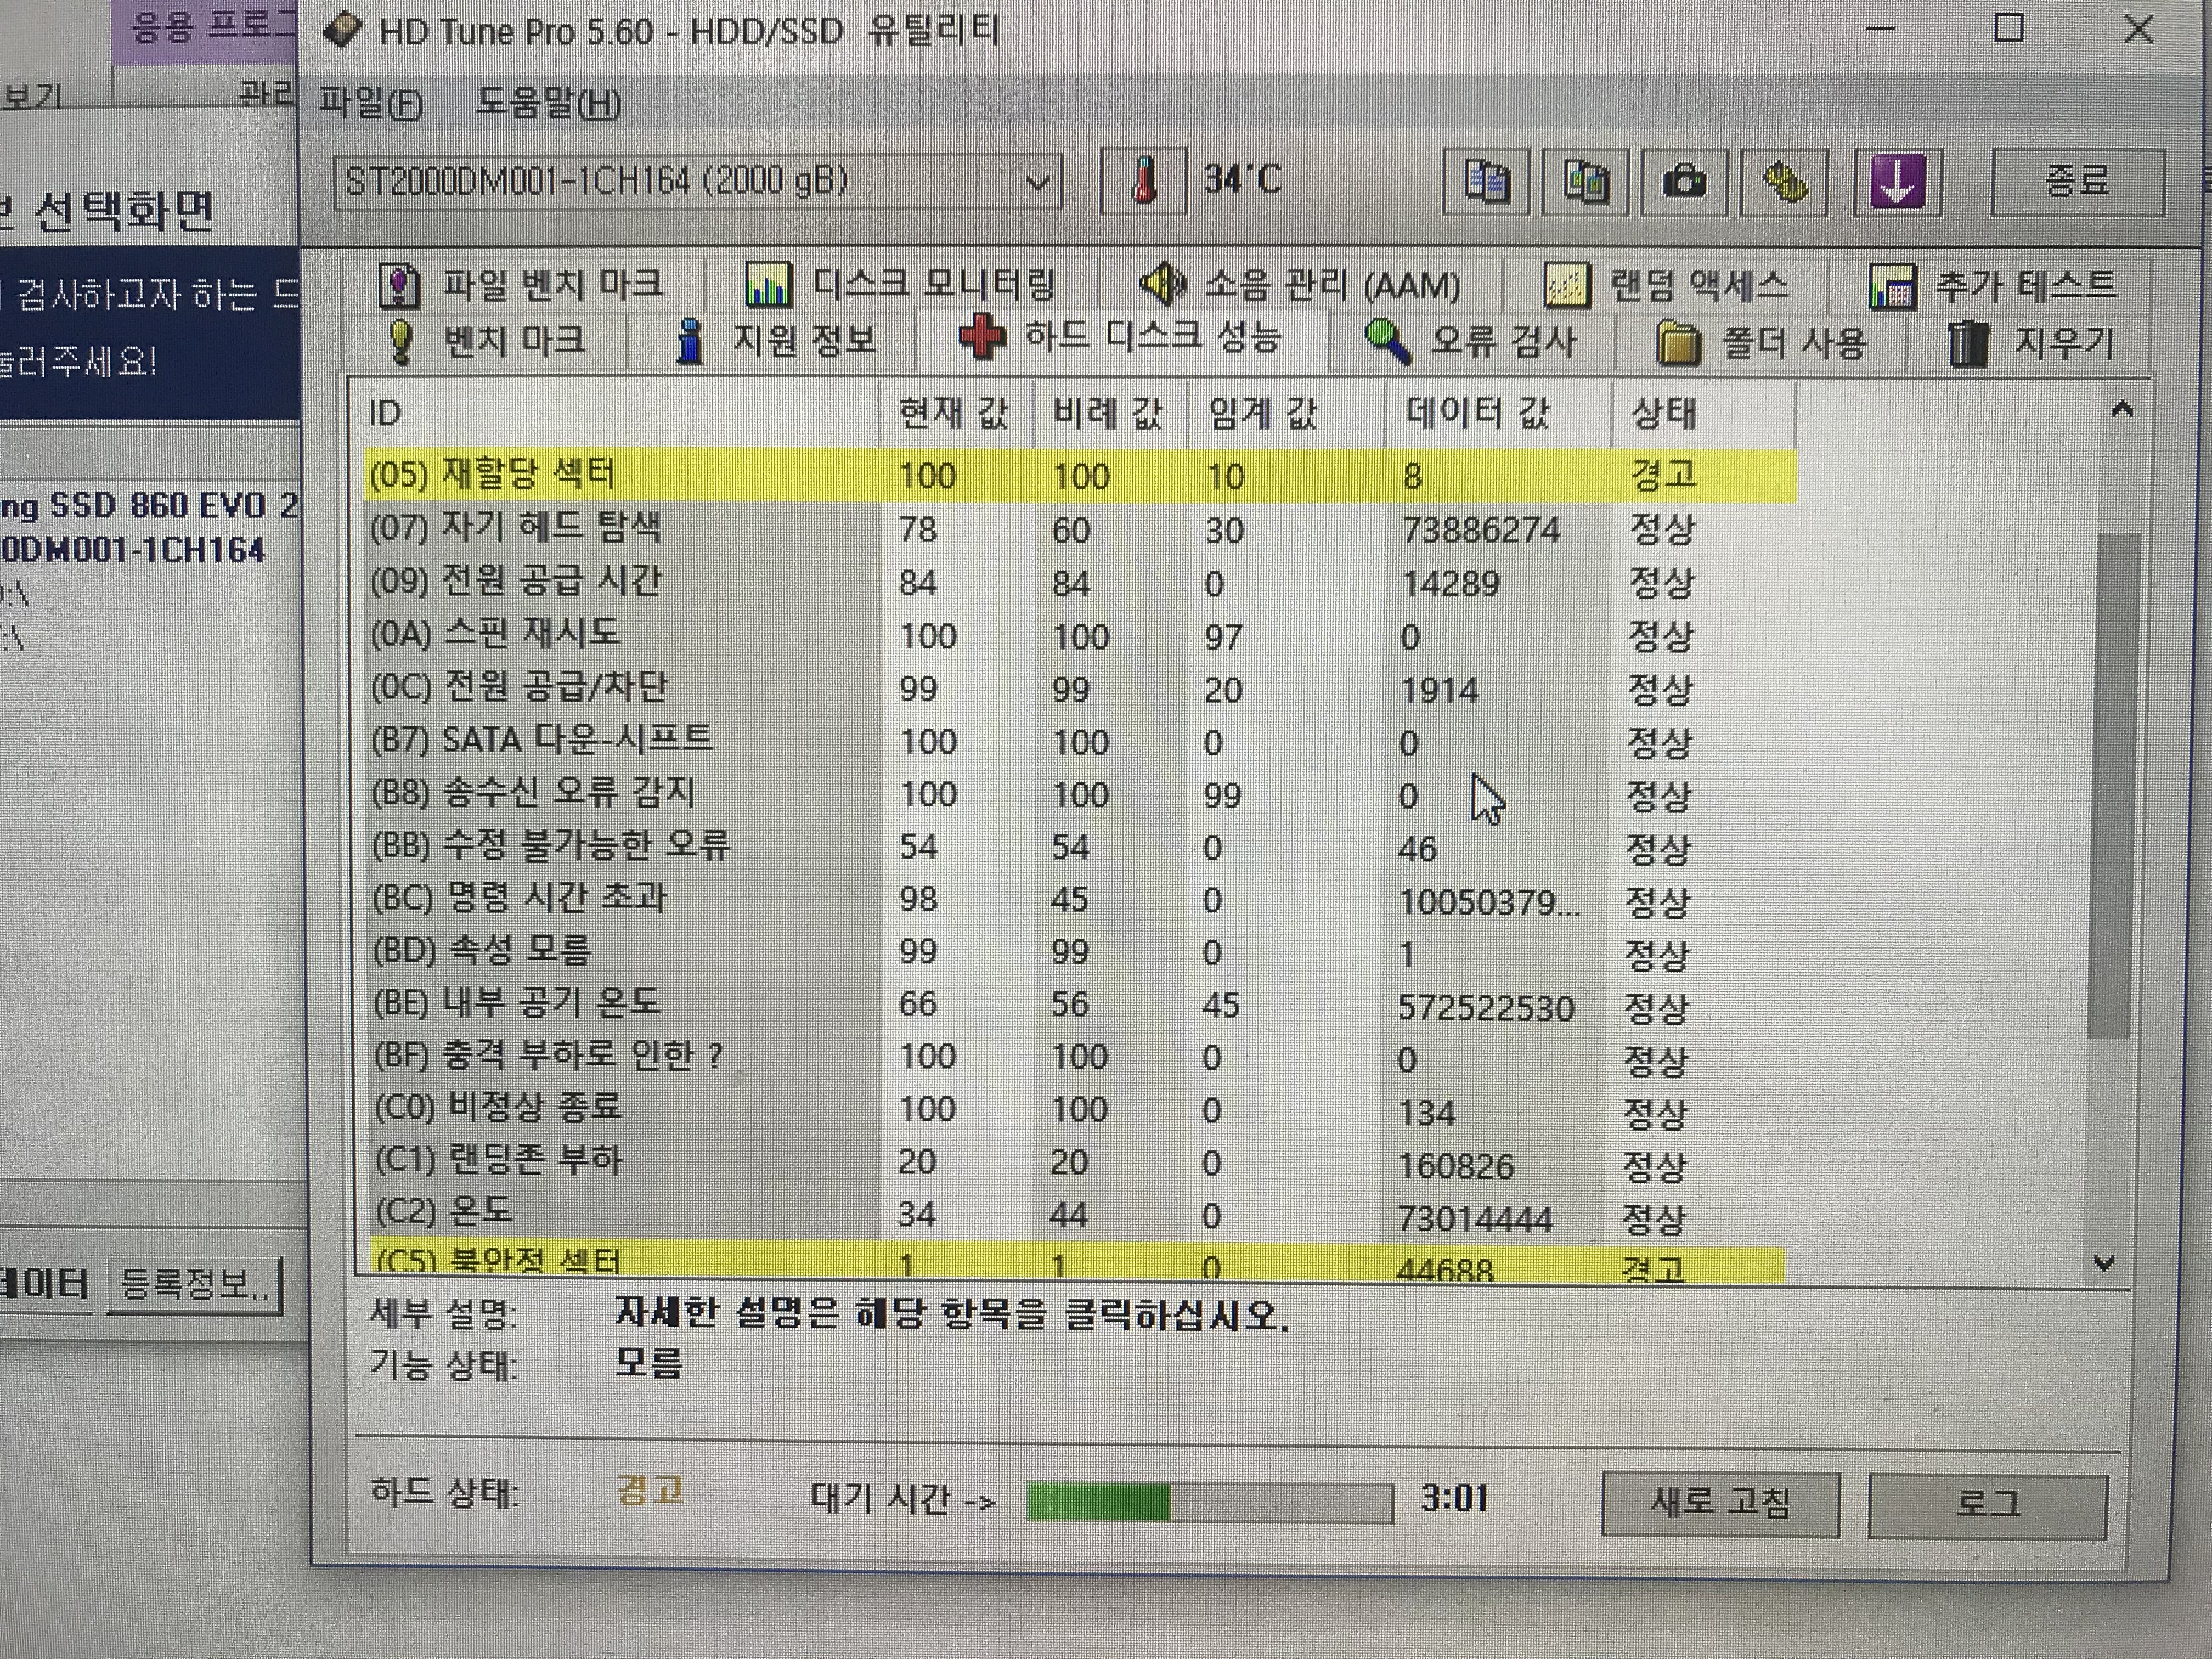Click the copy screenshot to clipboard icon

[x=1585, y=182]
